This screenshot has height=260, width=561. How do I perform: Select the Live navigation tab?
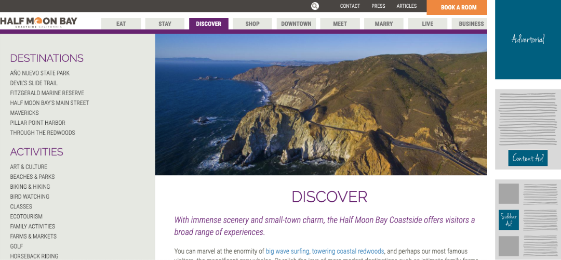click(x=428, y=24)
